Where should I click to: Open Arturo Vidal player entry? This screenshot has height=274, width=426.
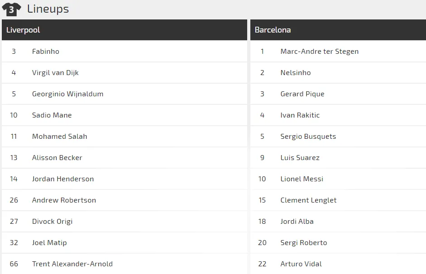pos(301,264)
